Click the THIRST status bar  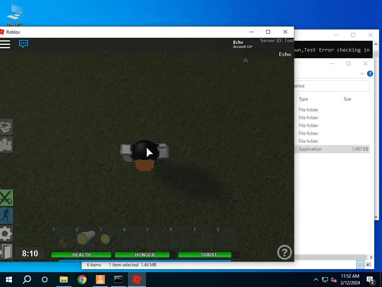(208, 255)
